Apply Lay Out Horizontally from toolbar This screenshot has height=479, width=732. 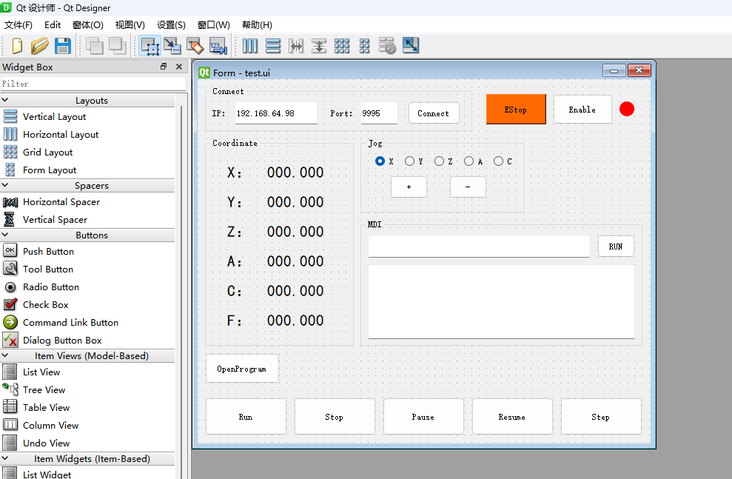pyautogui.click(x=250, y=46)
